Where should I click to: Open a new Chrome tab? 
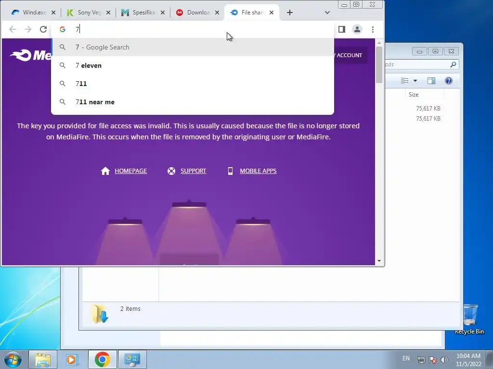[x=289, y=12]
